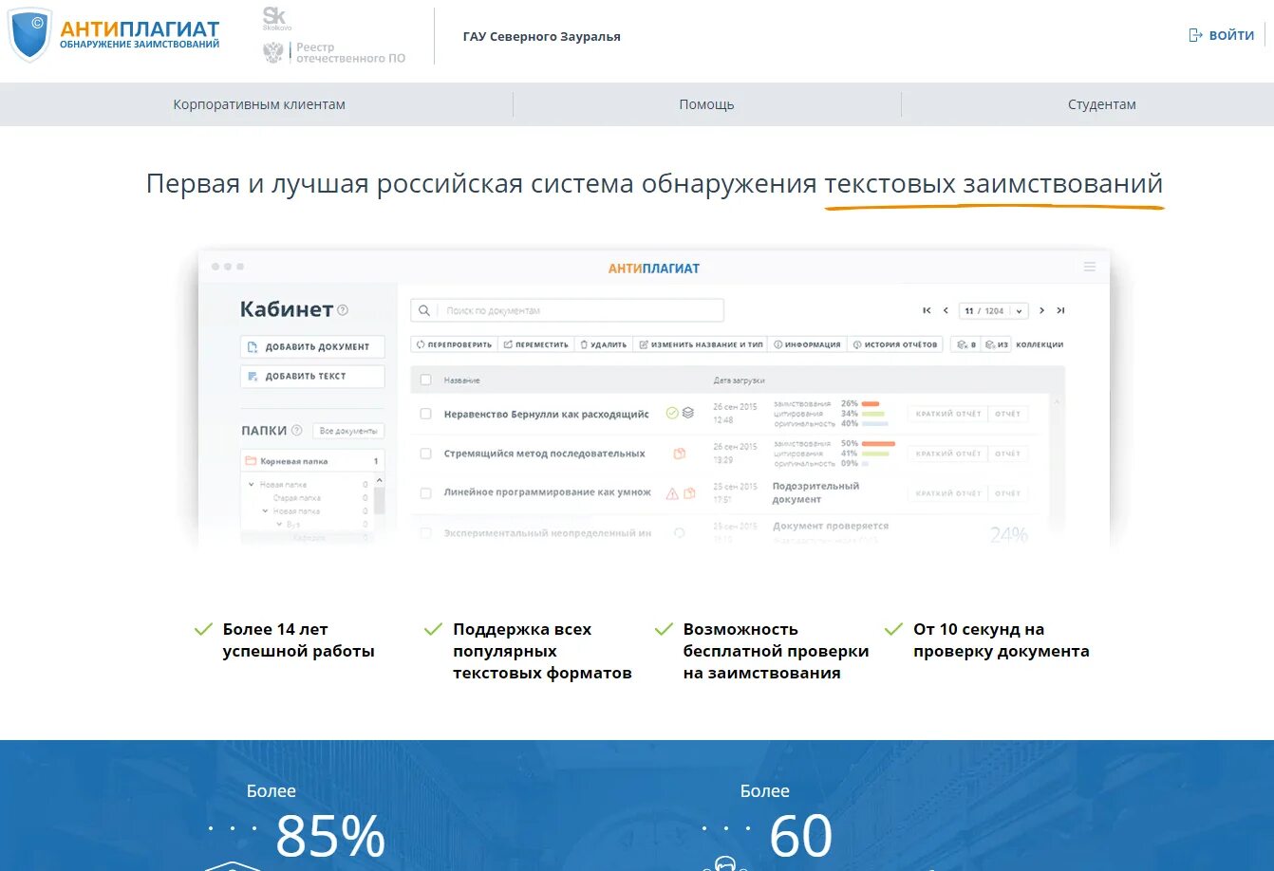Click the ИСТОРИЯ ОТЧЁТОВ toolbar button
Image resolution: width=1274 pixels, height=871 pixels.
894,344
